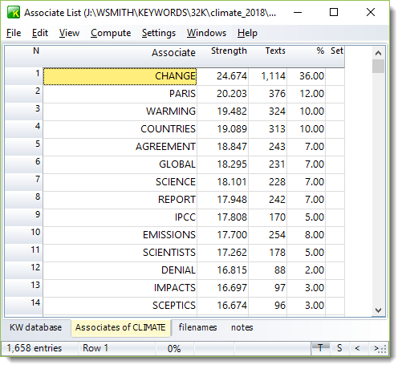
Task: Click the scrollbar up arrow
Action: tap(378, 53)
